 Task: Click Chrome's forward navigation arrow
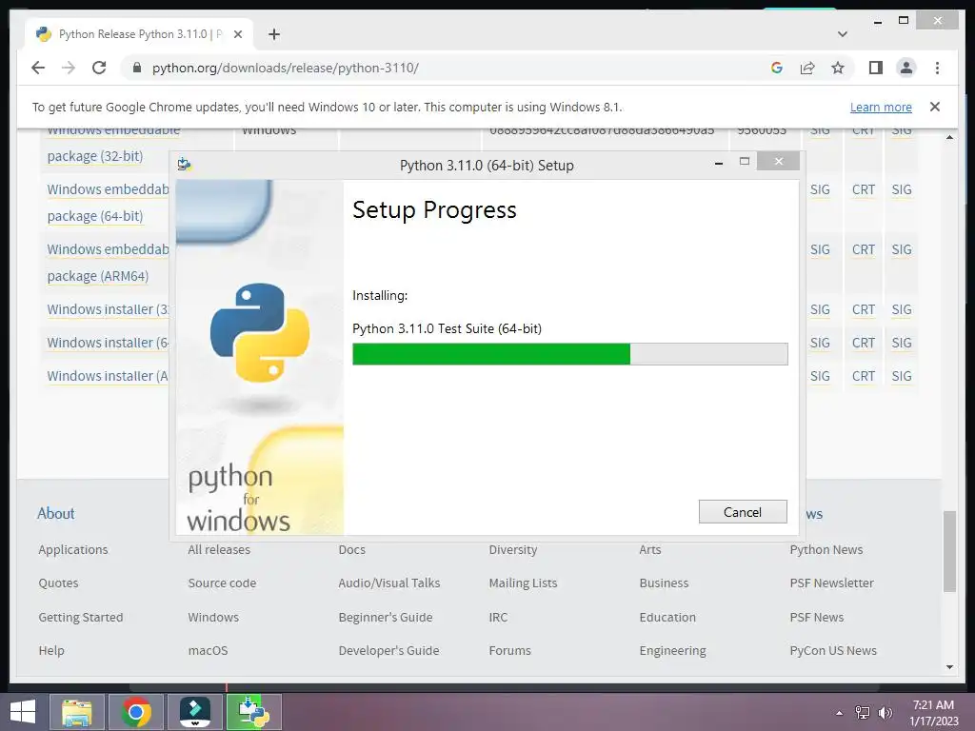click(69, 68)
